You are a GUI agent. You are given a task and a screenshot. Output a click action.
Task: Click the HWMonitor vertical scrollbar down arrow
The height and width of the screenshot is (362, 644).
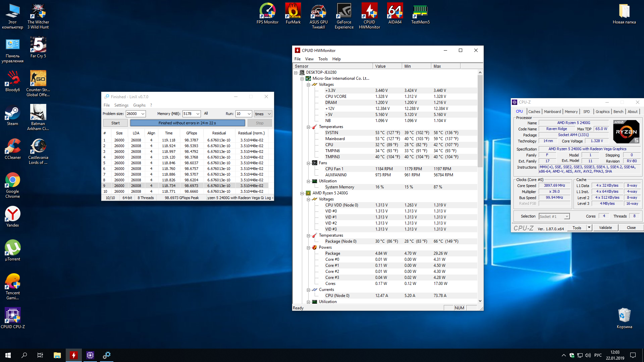tap(480, 301)
